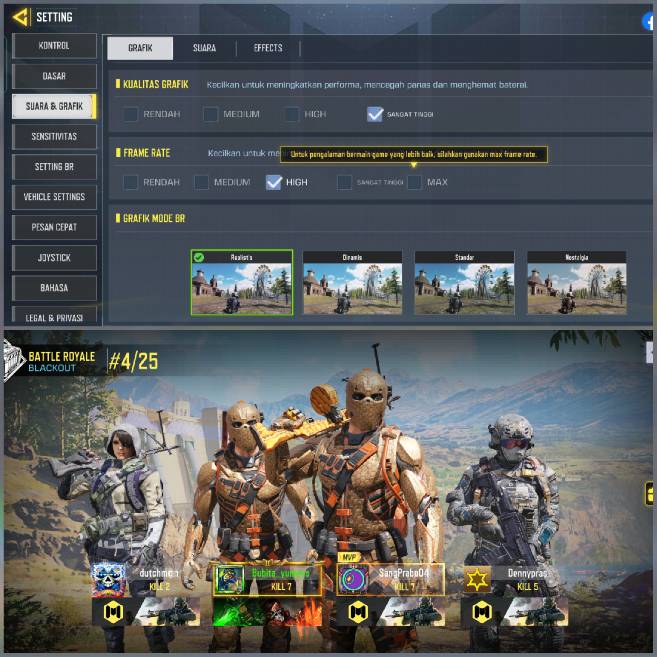Check the Max frame rate option

pyautogui.click(x=415, y=182)
